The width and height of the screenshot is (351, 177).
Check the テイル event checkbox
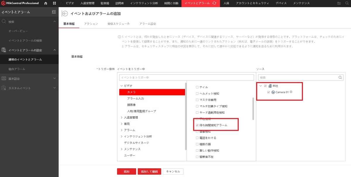(x=197, y=87)
